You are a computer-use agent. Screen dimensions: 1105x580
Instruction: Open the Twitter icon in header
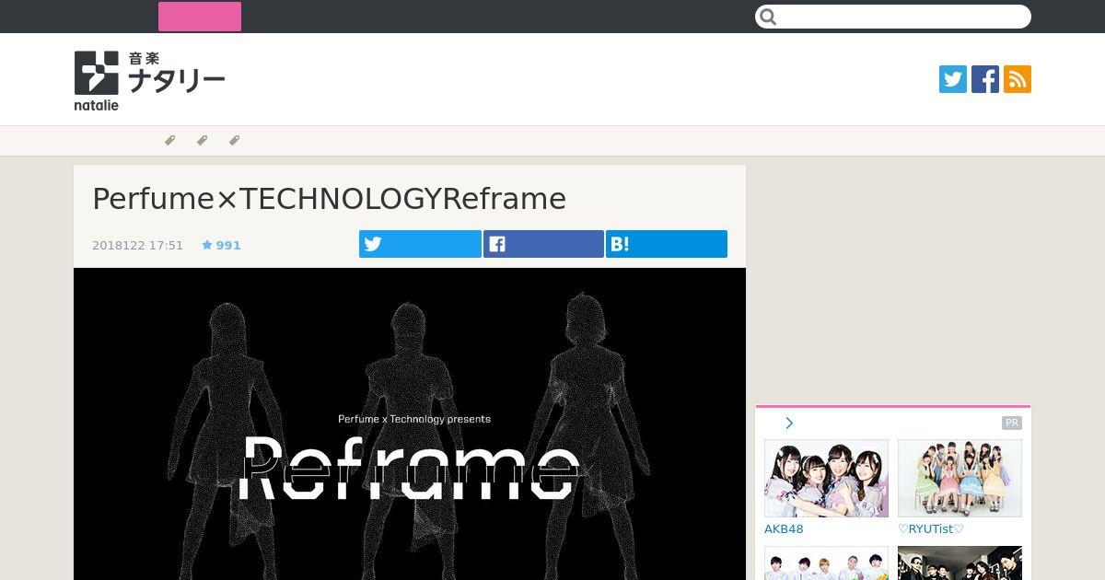coord(953,79)
